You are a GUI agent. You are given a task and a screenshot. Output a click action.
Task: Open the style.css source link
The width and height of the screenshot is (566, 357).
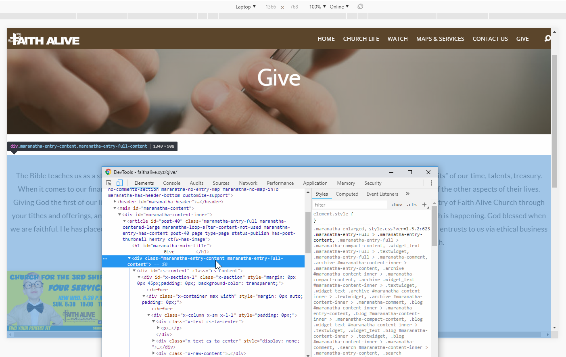tap(399, 229)
